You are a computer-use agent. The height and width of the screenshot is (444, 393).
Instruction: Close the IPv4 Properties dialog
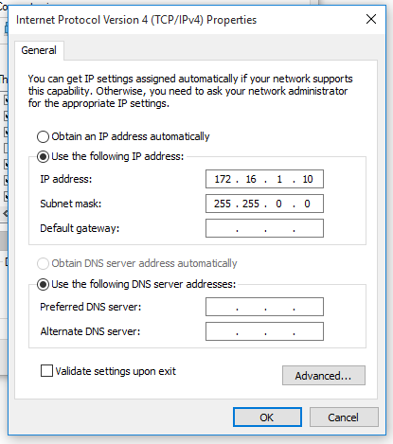click(x=371, y=19)
